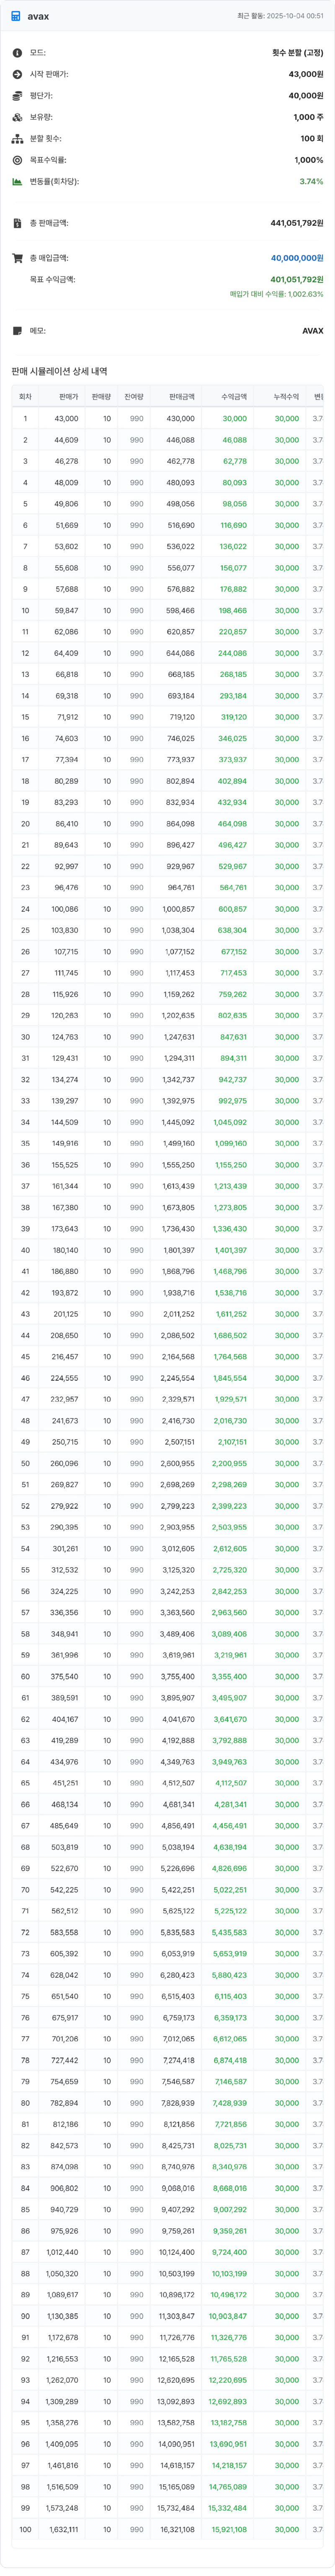
Task: Select the 수익금액 column header
Action: click(x=233, y=397)
